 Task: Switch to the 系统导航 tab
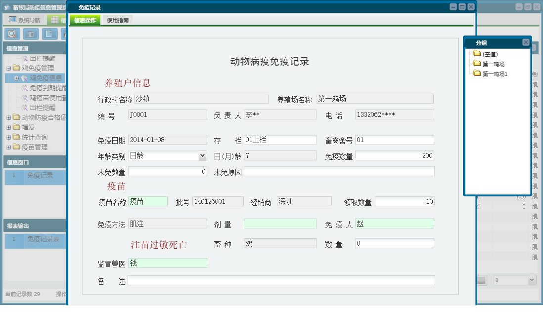(x=25, y=20)
